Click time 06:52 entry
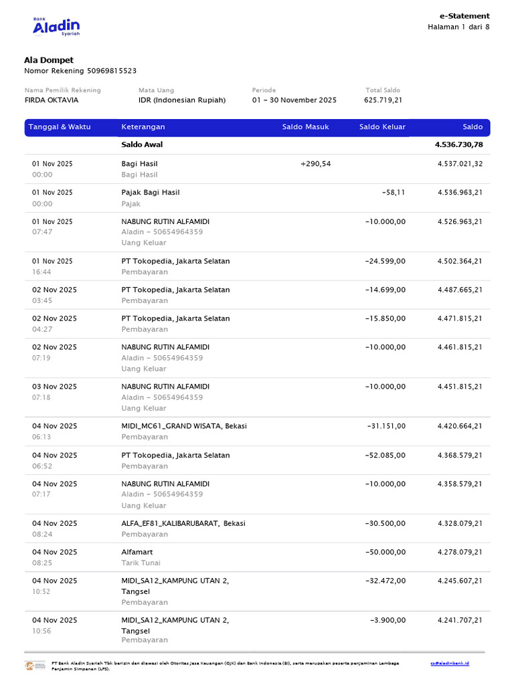The height and width of the screenshot is (685, 514). pos(42,466)
